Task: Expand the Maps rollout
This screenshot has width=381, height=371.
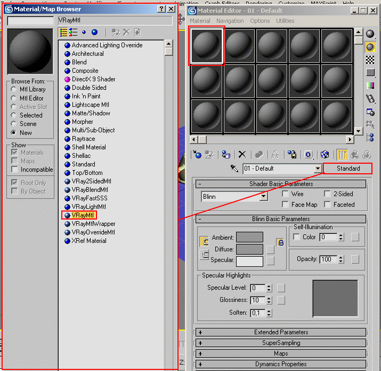Action: click(281, 353)
